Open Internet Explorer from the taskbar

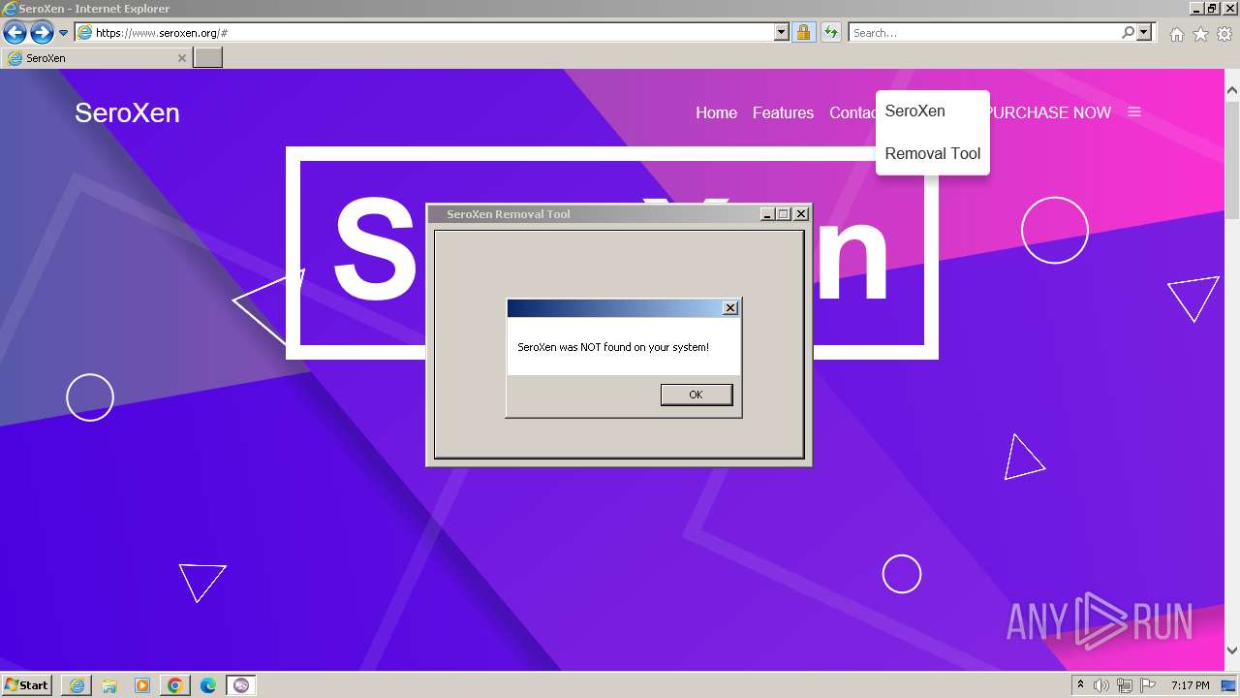click(77, 685)
